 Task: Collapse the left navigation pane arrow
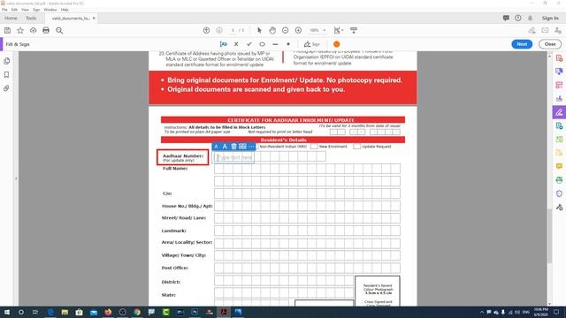click(x=16, y=178)
